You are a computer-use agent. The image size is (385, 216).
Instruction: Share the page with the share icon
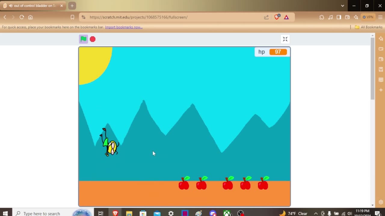click(266, 17)
